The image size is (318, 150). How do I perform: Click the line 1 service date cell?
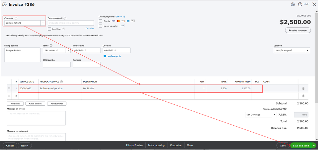click(28, 88)
